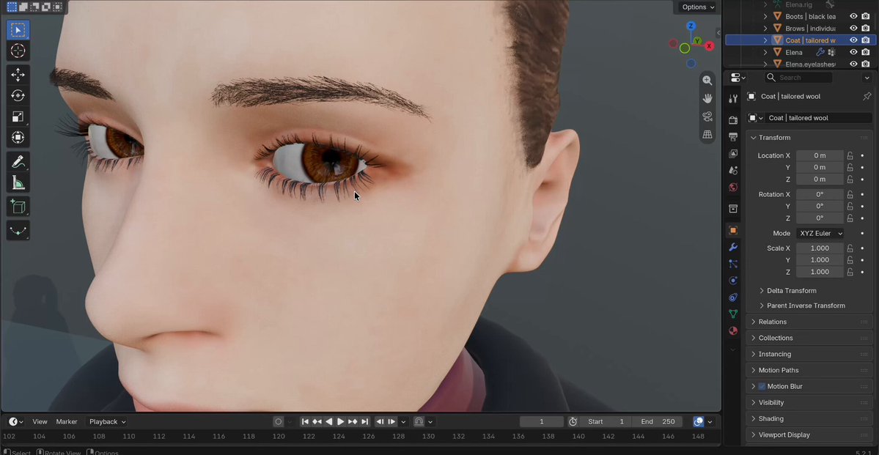Activate the 3D Cursor tool

coord(18,51)
